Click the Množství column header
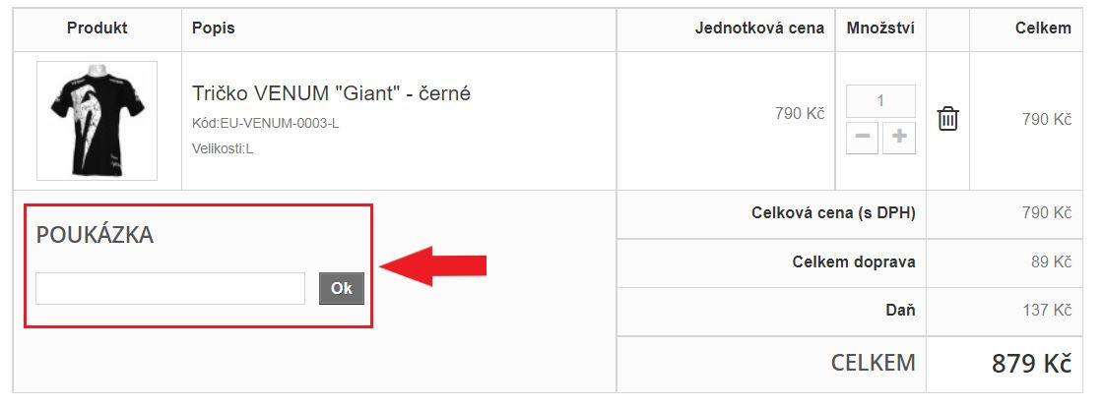1104x406 pixels. (x=880, y=29)
